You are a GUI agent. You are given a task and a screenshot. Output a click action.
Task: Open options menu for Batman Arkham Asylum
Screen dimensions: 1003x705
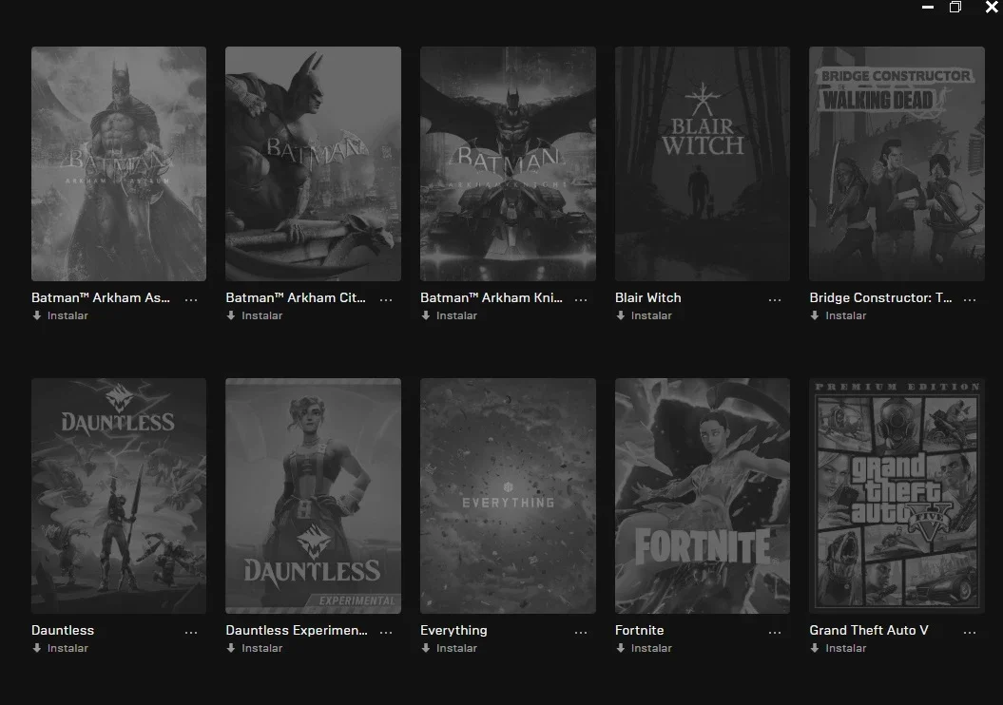point(191,299)
